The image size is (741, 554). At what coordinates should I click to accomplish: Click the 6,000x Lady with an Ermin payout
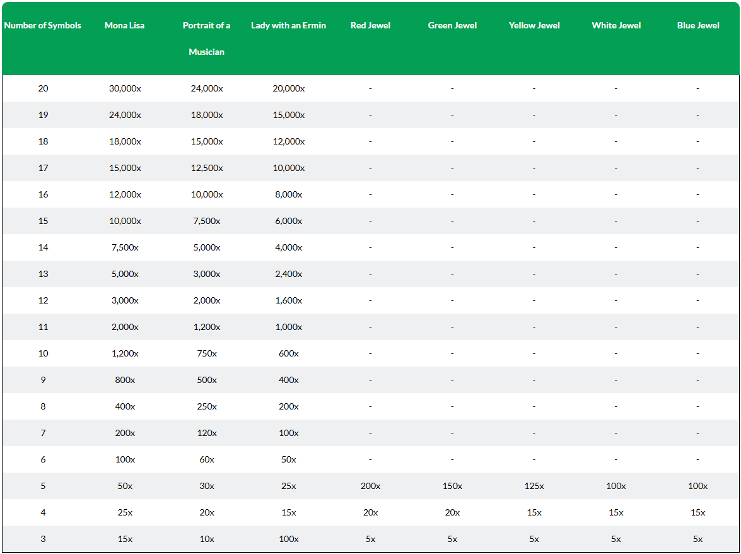289,221
